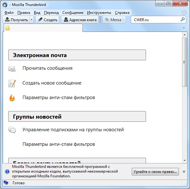This screenshot has width=190, height=189.
Task: Click the vertical scrollbar thumb
Action: click(x=184, y=62)
